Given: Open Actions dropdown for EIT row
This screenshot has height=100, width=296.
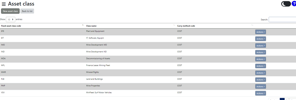Looking at the screenshot, I should [x=261, y=39].
